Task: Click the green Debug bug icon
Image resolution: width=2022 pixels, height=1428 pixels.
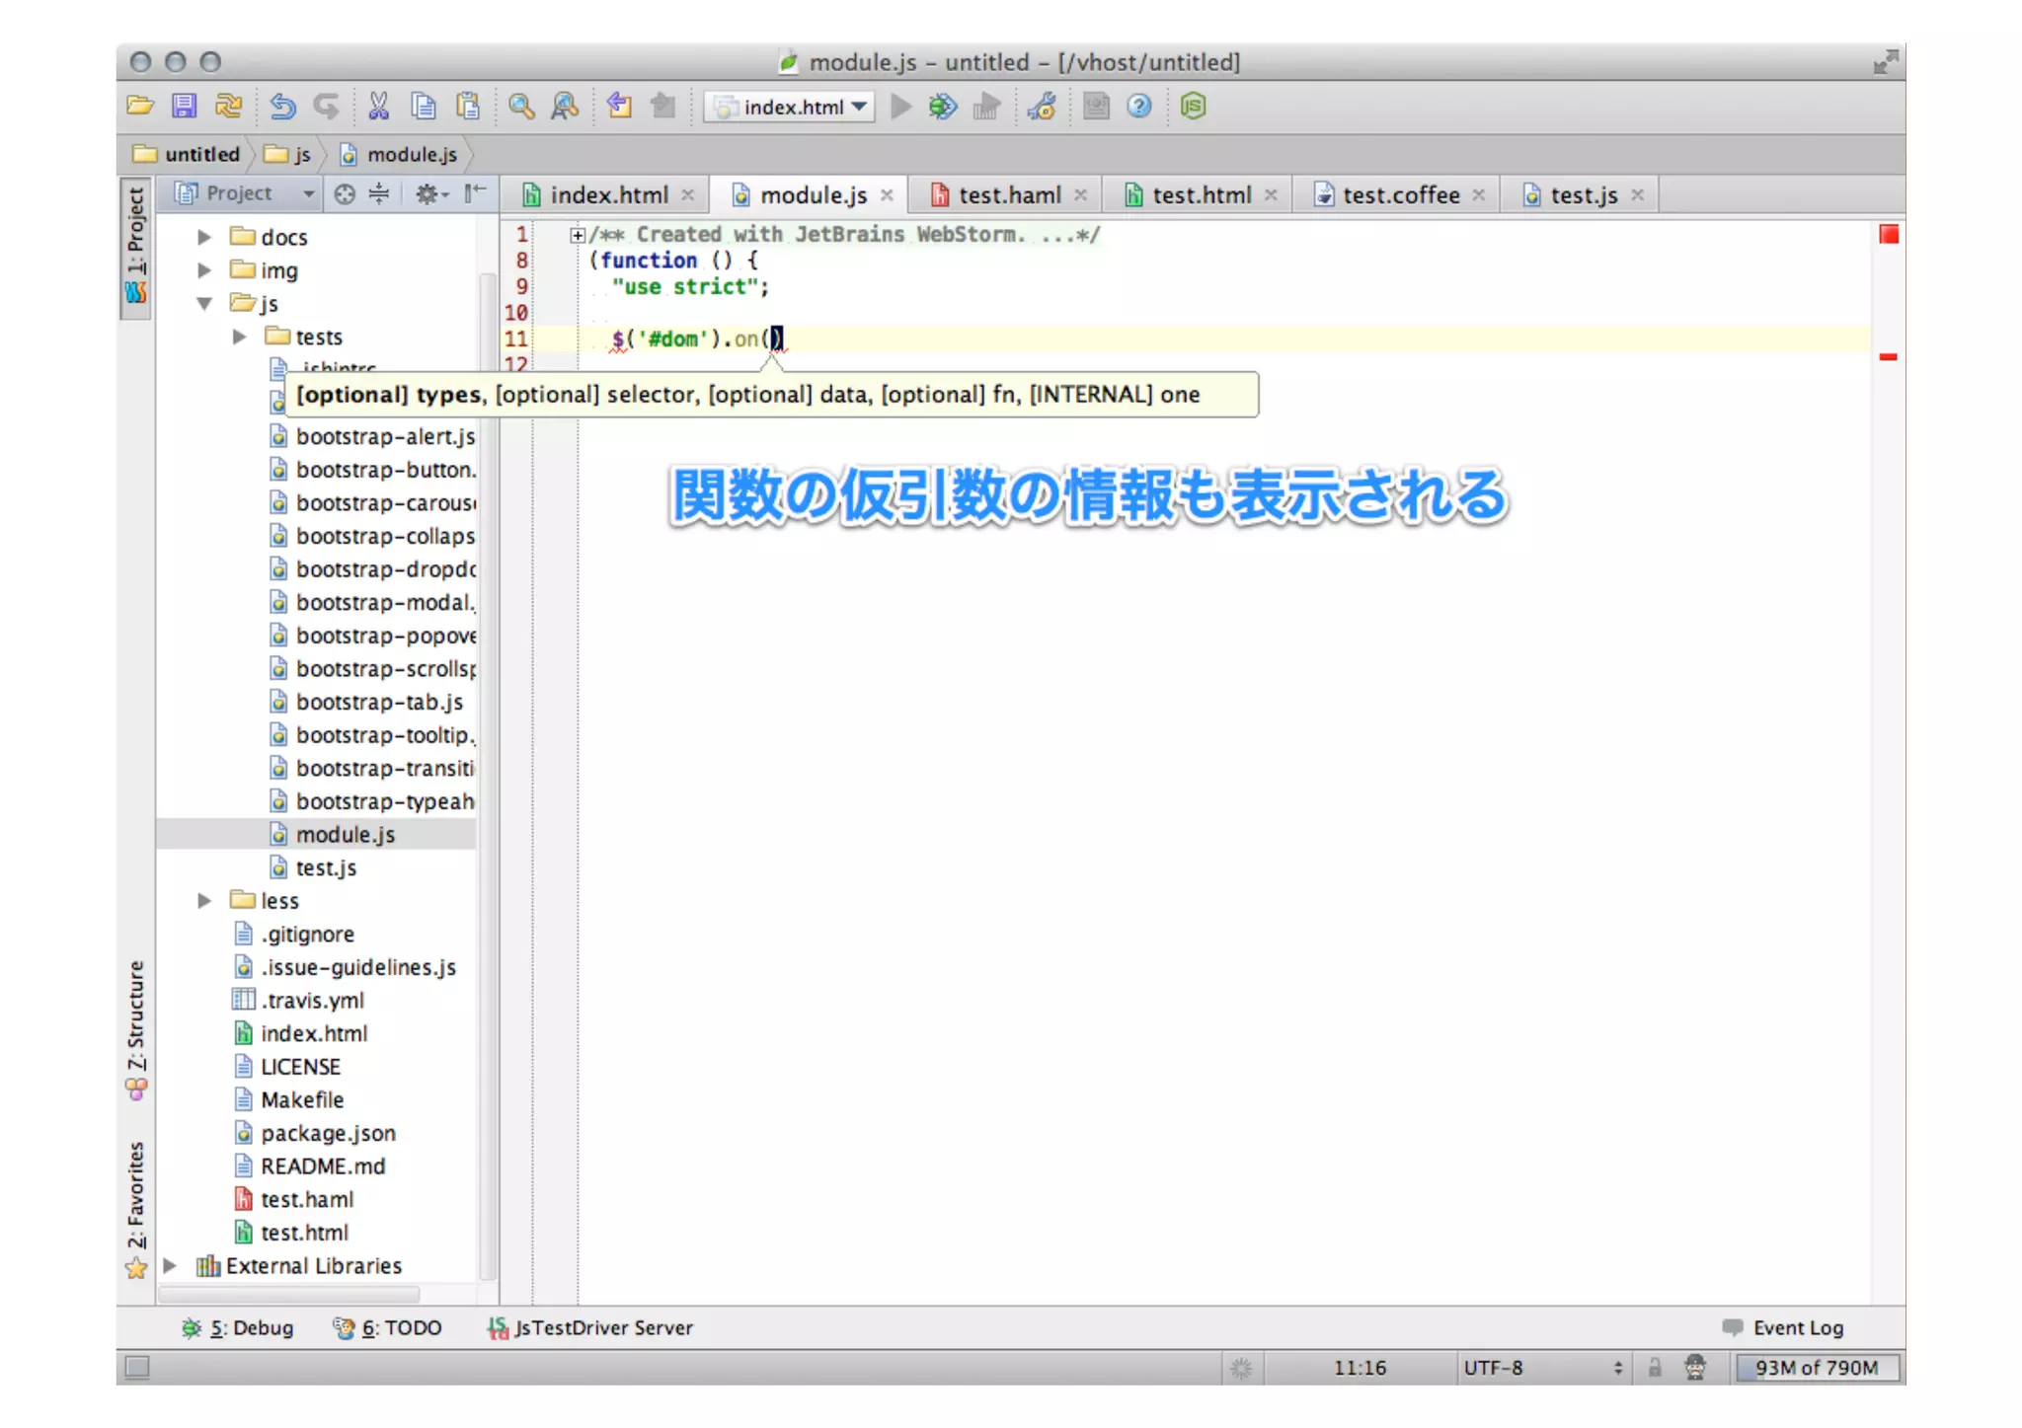Action: tap(942, 107)
